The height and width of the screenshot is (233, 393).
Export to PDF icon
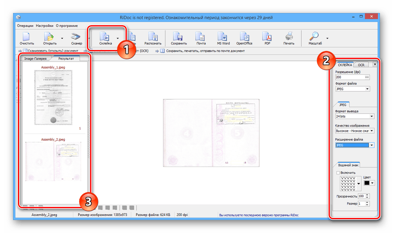coord(267,38)
